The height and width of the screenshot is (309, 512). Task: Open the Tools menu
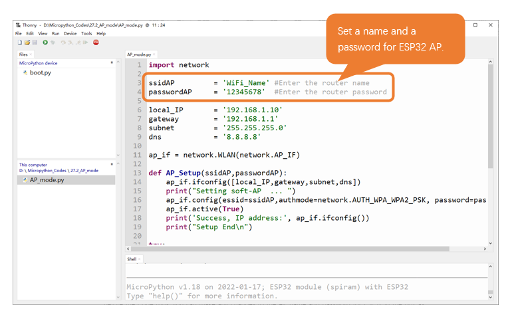pyautogui.click(x=86, y=34)
